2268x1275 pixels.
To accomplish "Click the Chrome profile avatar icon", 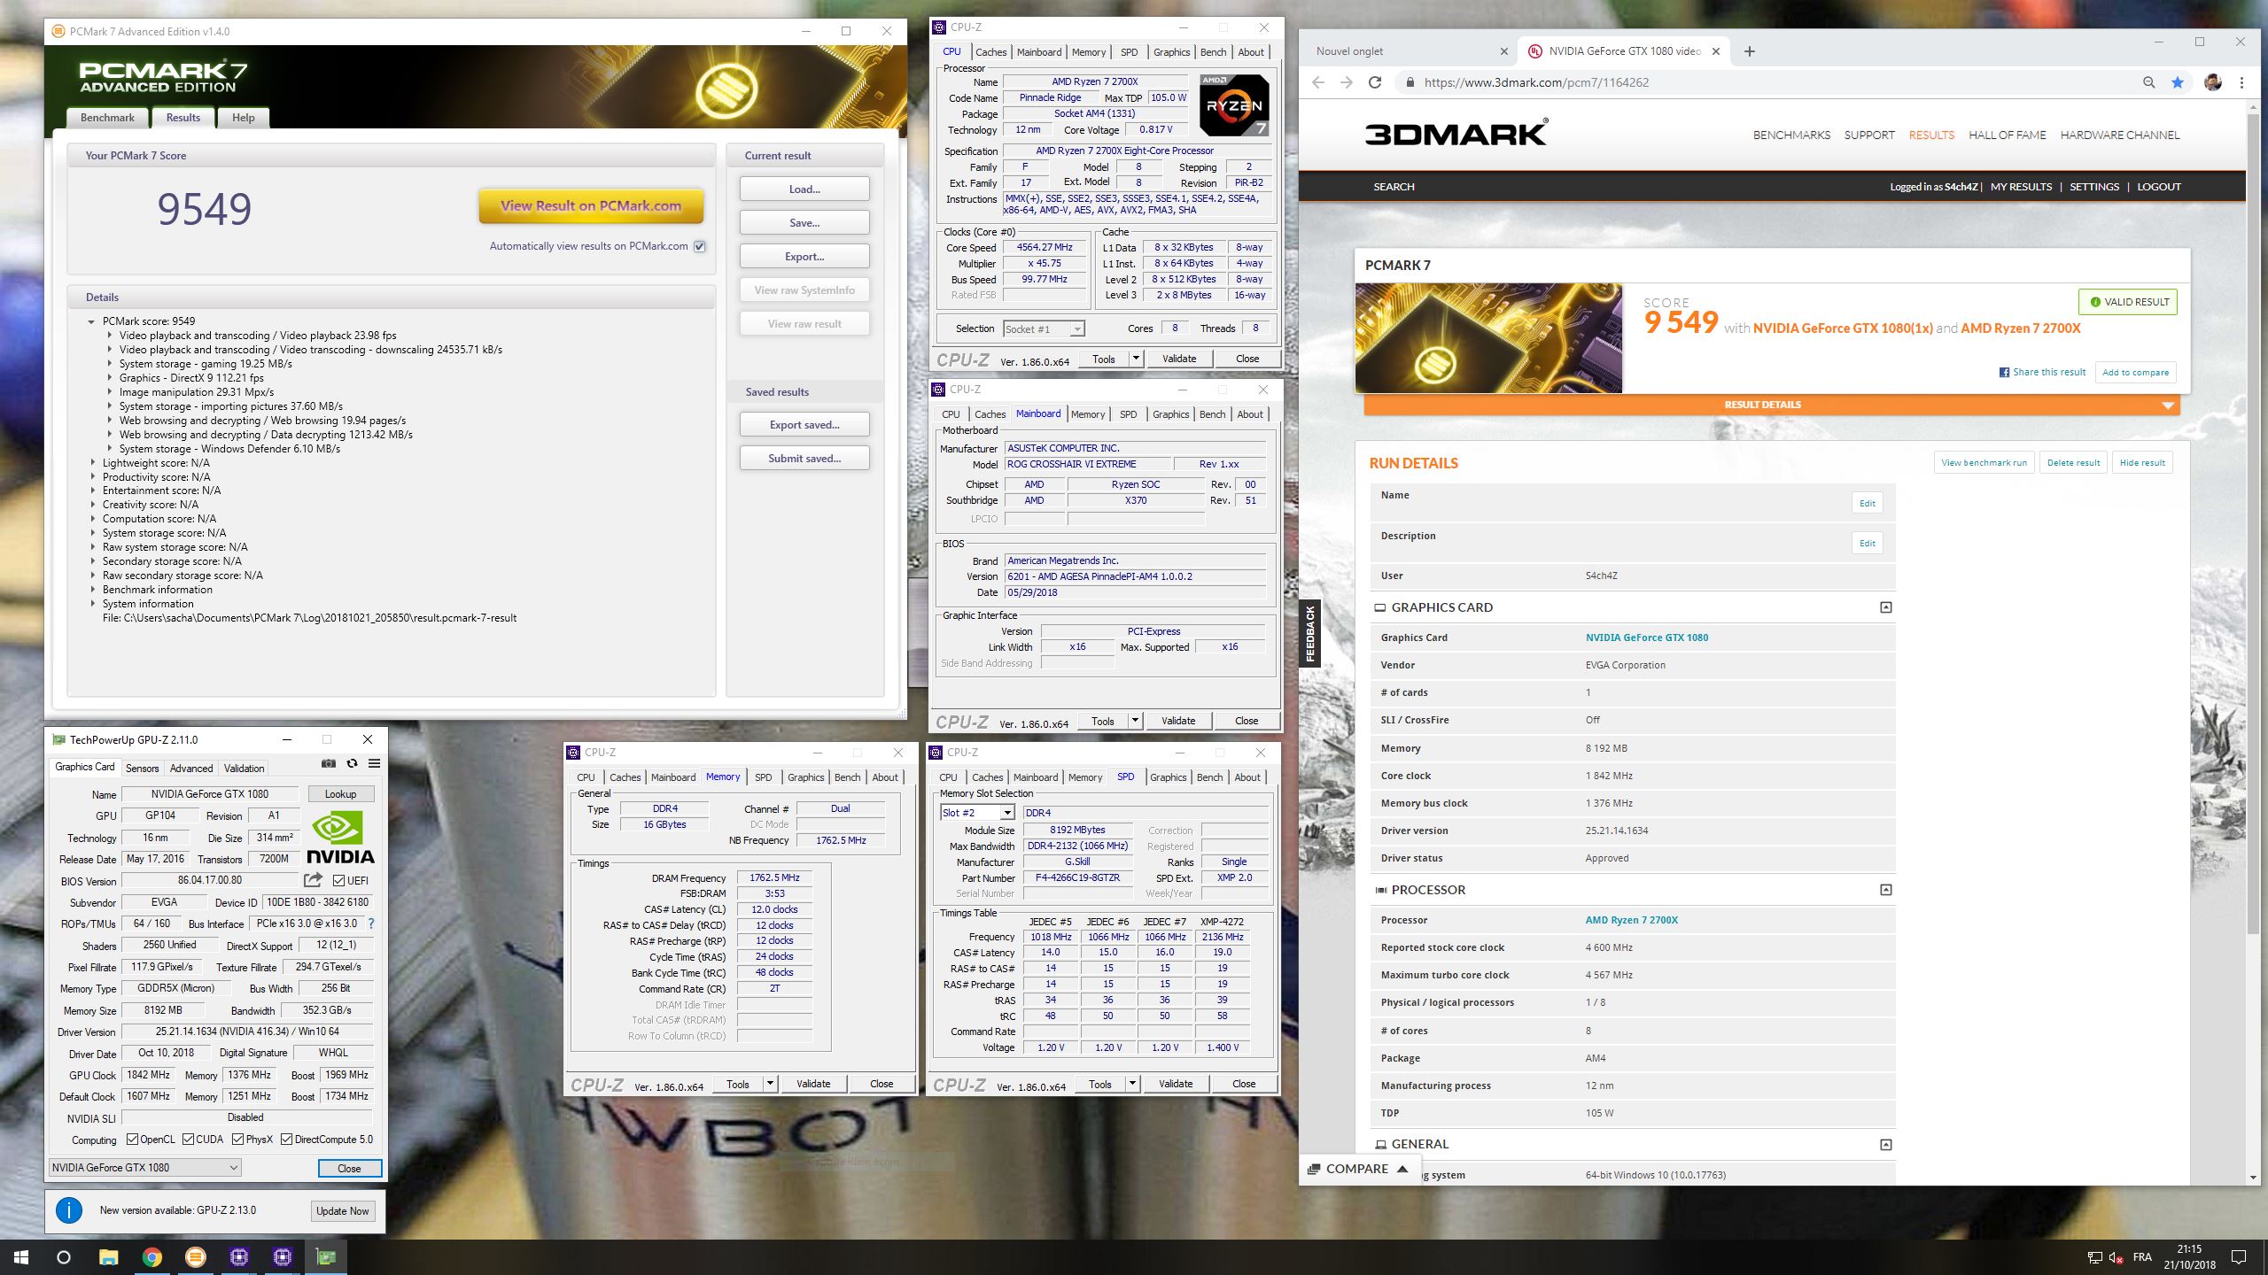I will [x=2213, y=82].
